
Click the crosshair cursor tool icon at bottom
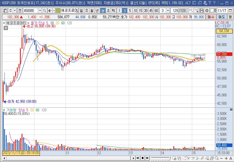[x=189, y=158]
